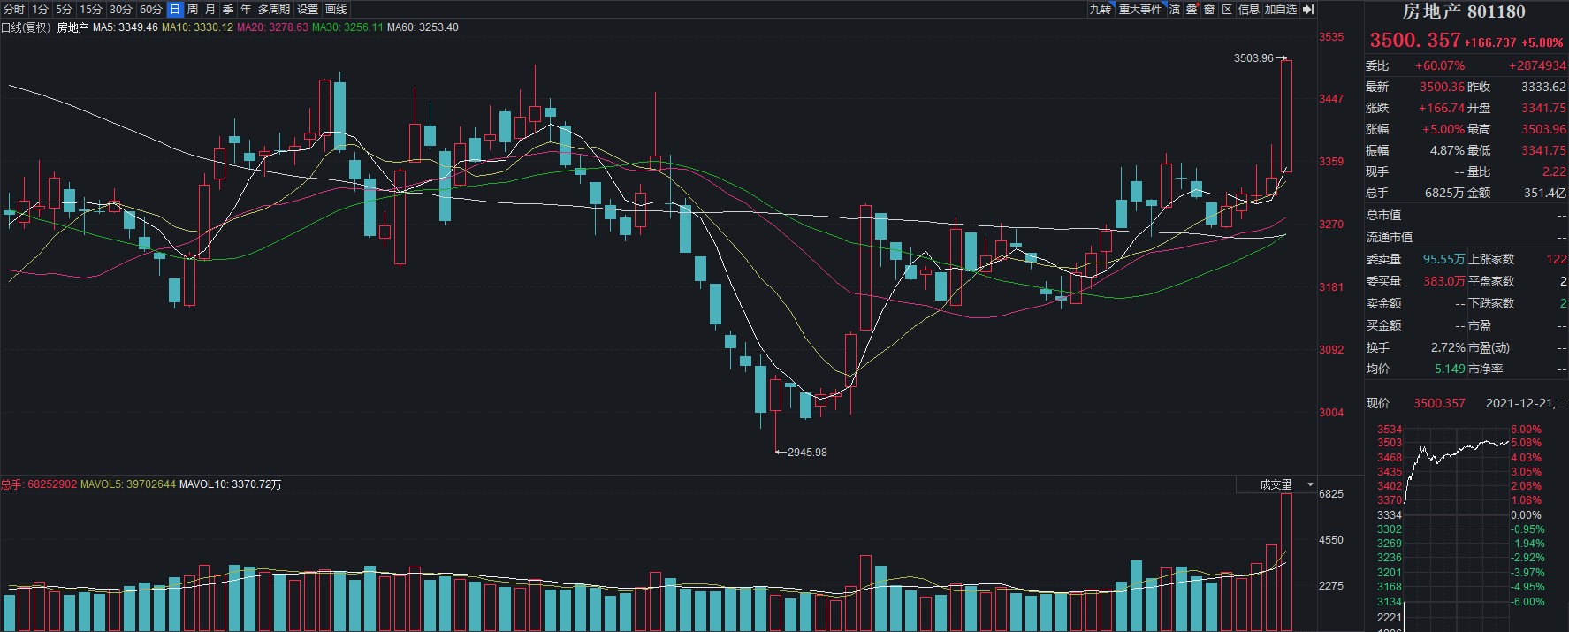Click the 区 range statistics button

coord(1227,10)
